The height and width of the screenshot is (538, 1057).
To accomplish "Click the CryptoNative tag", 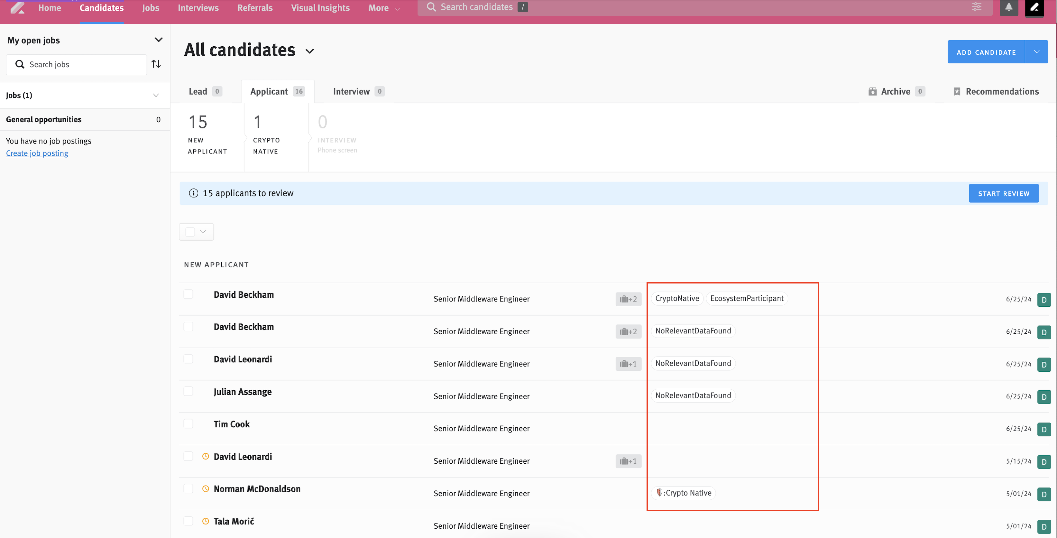I will click(677, 298).
